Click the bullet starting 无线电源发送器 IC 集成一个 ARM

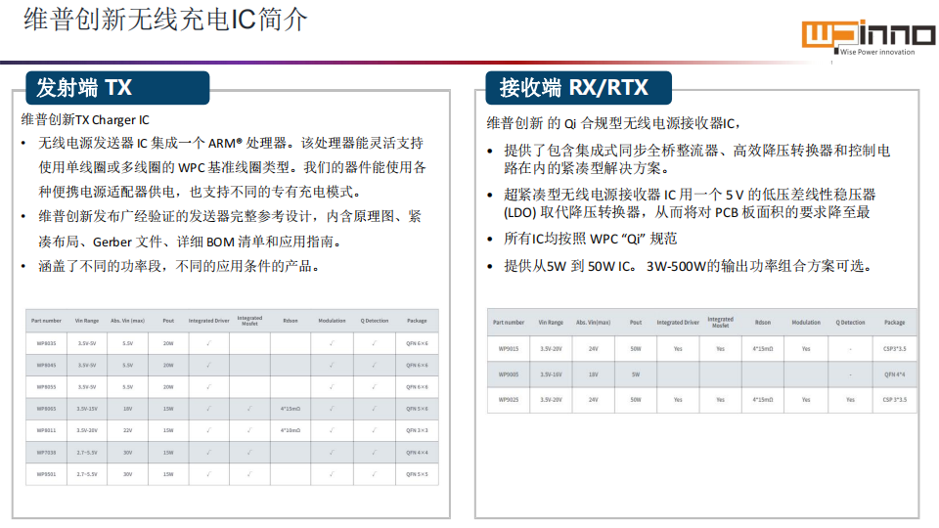tap(233, 167)
